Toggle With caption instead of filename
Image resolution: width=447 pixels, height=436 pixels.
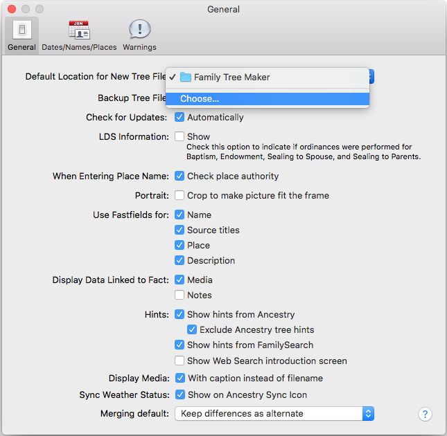180,378
